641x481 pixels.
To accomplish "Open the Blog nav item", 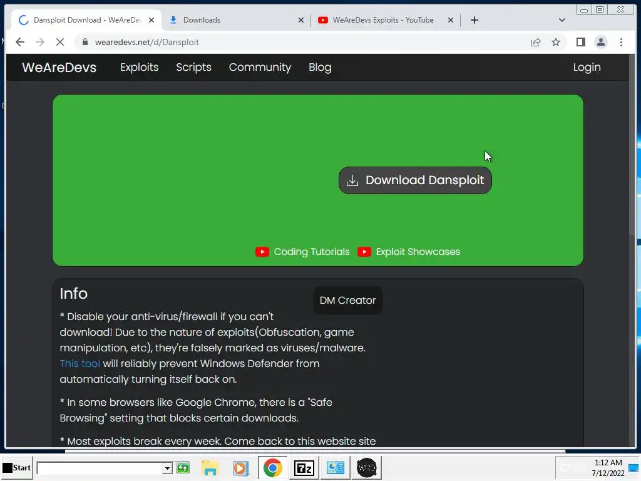I will point(320,68).
